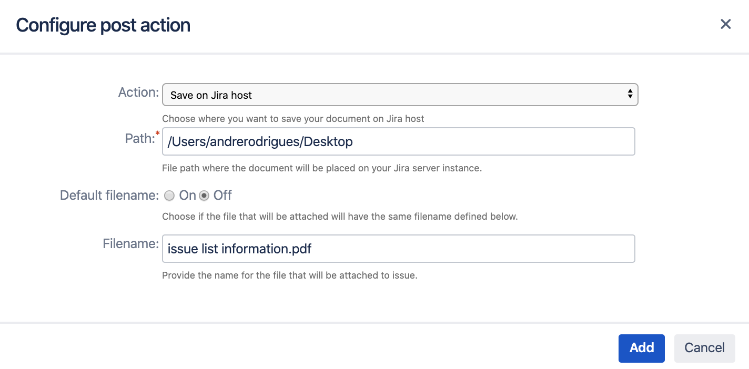749x369 pixels.
Task: Click the On text label beside the radio
Action: point(187,196)
